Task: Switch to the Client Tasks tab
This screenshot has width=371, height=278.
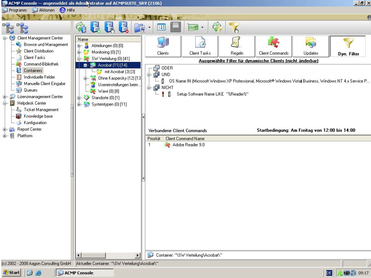Action: [200, 46]
